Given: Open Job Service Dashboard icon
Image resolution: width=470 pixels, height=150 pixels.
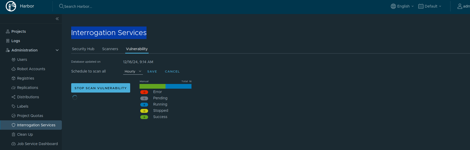Looking at the screenshot, I should [14, 144].
